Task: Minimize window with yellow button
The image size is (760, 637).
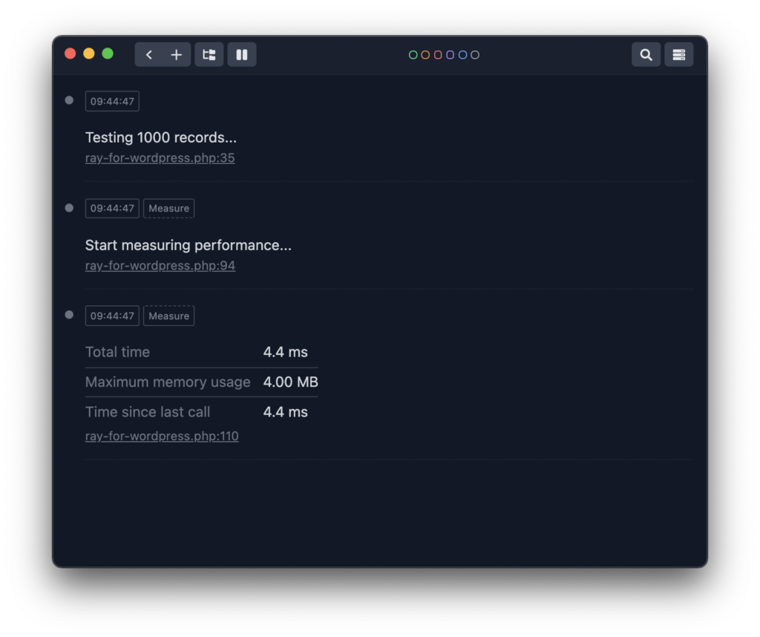Action: [89, 53]
